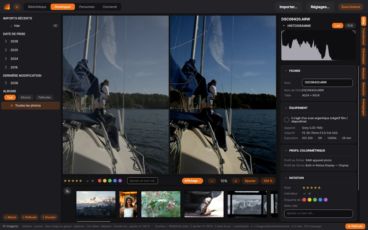Open the Transformer side tab
Image resolution: width=368 pixels, height=230 pixels.
363,37
